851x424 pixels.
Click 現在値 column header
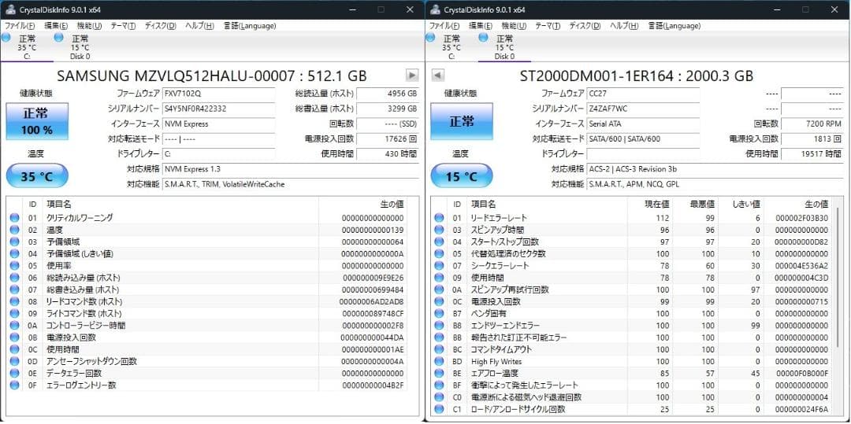tap(649, 205)
